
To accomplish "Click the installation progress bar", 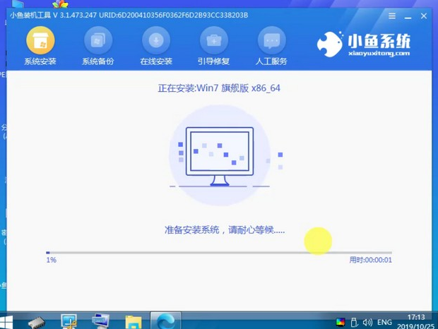I will point(219,253).
